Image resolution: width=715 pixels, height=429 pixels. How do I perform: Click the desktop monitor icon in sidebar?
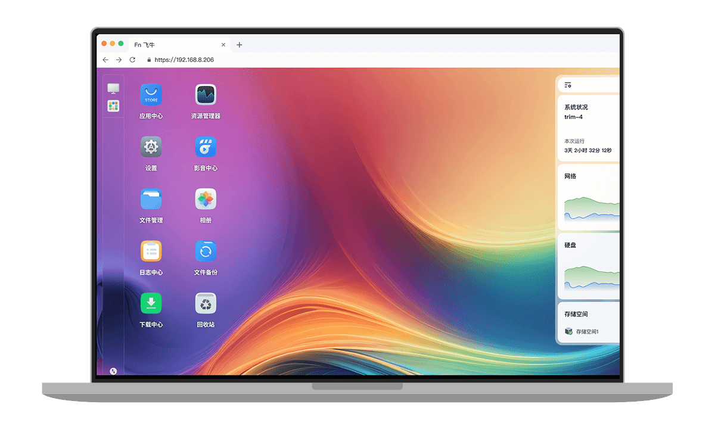tap(113, 88)
